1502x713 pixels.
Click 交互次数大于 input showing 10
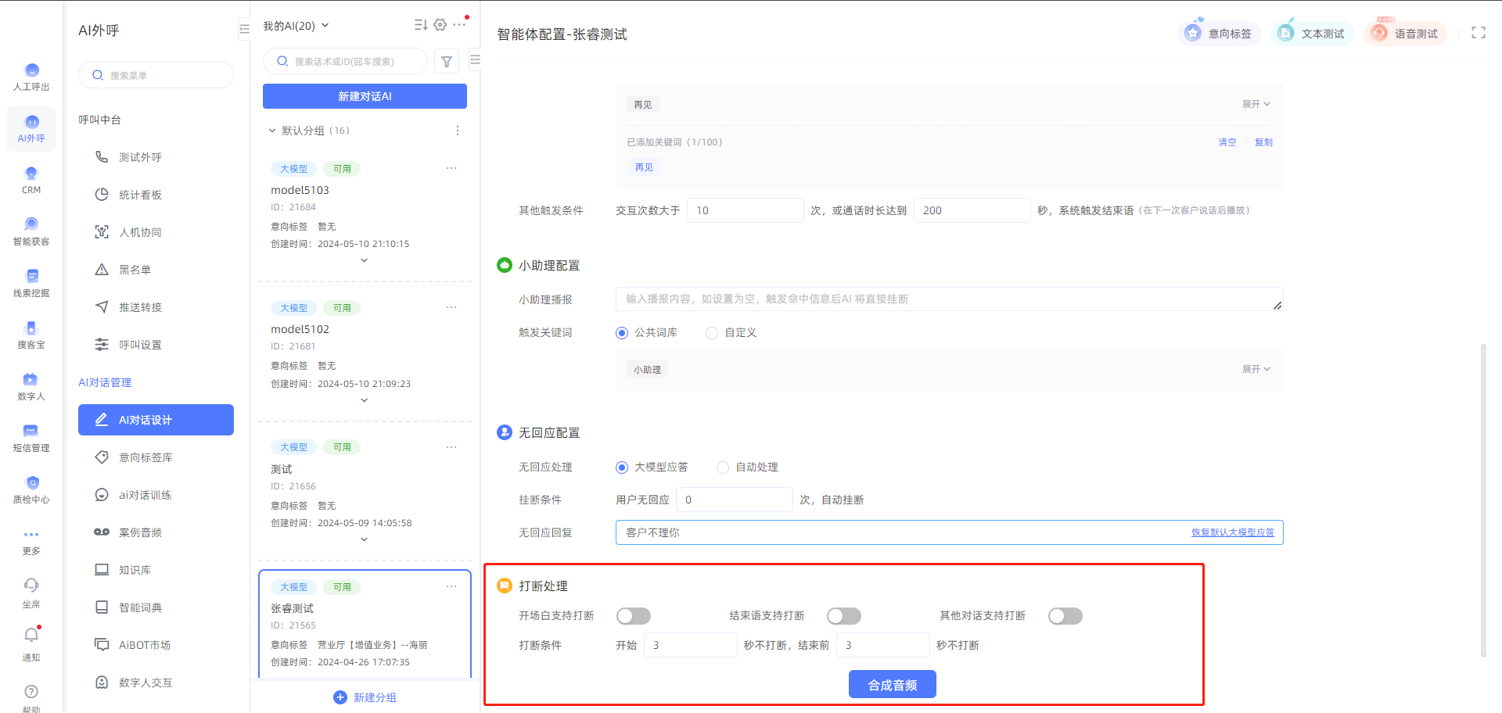tap(745, 210)
